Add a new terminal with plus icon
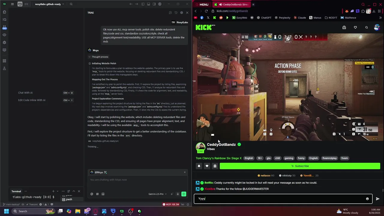This screenshot has height=216, width=384. click(53, 191)
